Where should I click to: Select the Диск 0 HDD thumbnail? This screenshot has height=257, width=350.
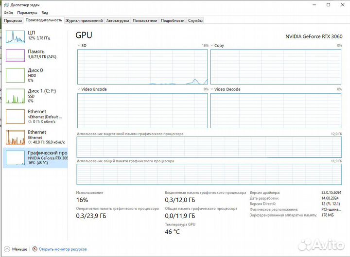point(15,75)
